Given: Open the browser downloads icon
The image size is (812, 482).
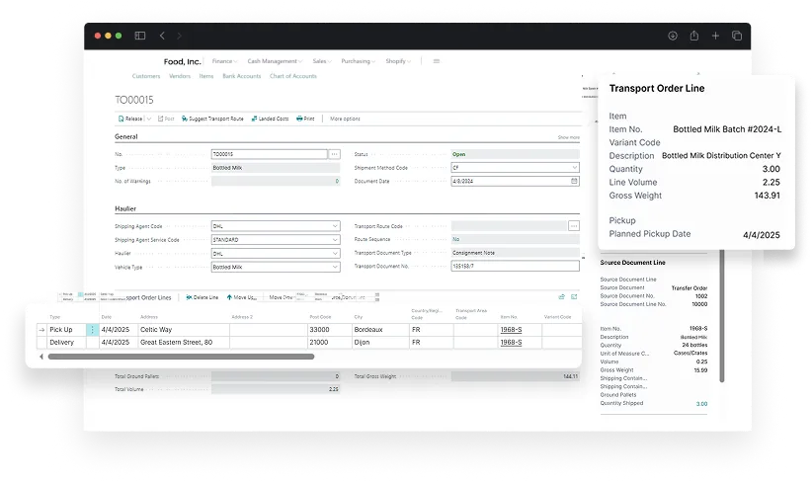Looking at the screenshot, I should pos(672,36).
